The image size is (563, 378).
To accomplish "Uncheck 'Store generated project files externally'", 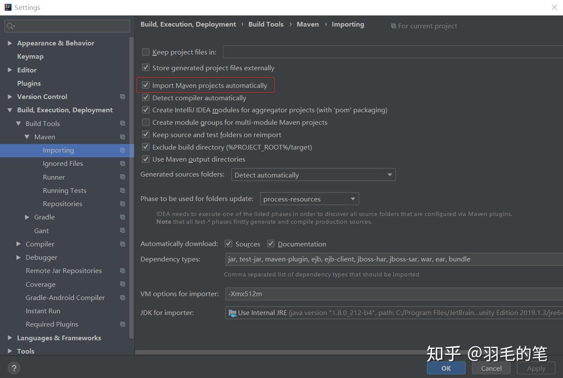I will [146, 68].
